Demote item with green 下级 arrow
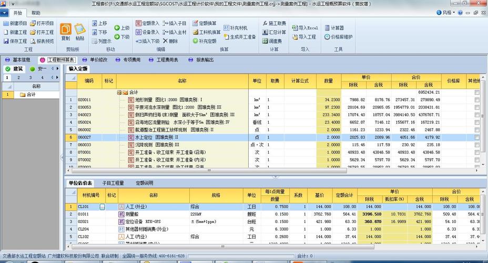 pos(117,37)
